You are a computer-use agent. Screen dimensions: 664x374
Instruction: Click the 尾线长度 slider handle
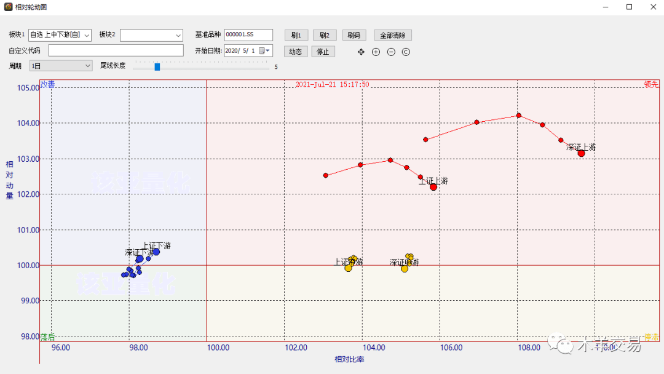coord(157,66)
